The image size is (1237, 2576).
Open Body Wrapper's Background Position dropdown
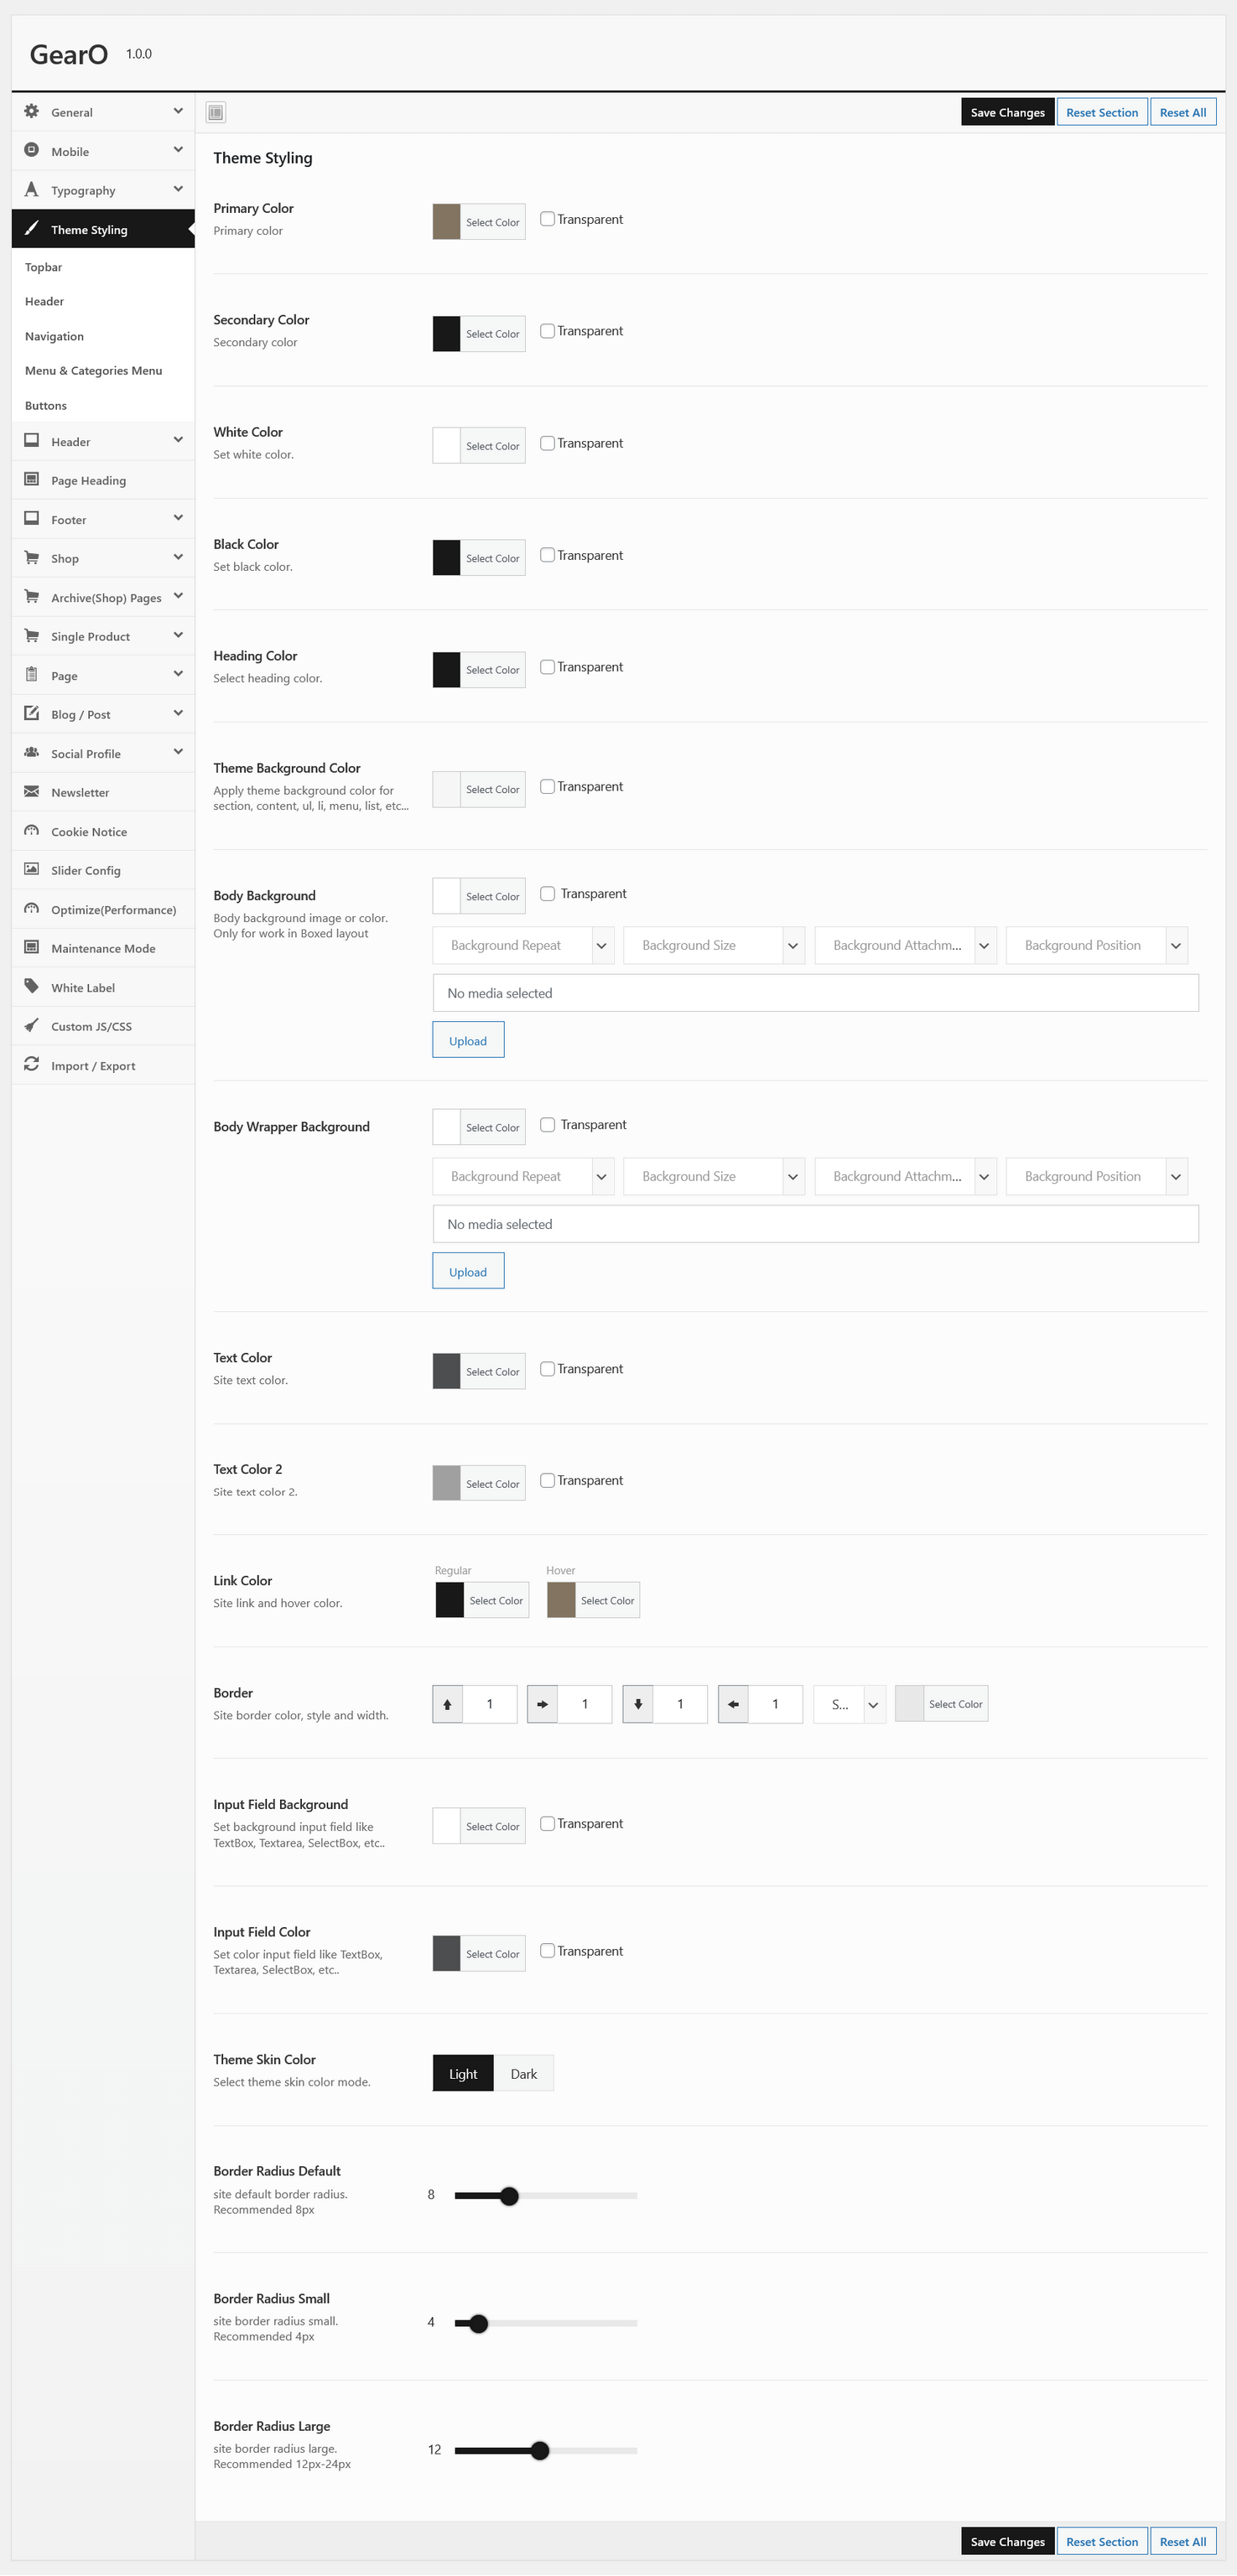point(1096,1176)
